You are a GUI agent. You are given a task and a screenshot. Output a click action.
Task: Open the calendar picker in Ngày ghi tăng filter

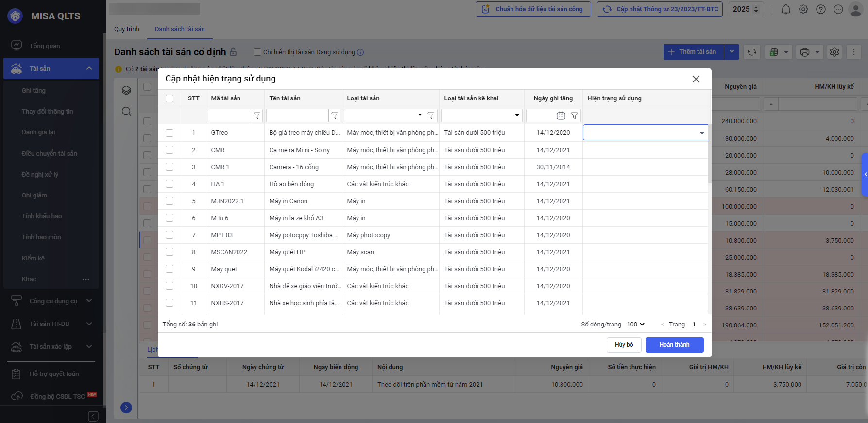pos(561,115)
